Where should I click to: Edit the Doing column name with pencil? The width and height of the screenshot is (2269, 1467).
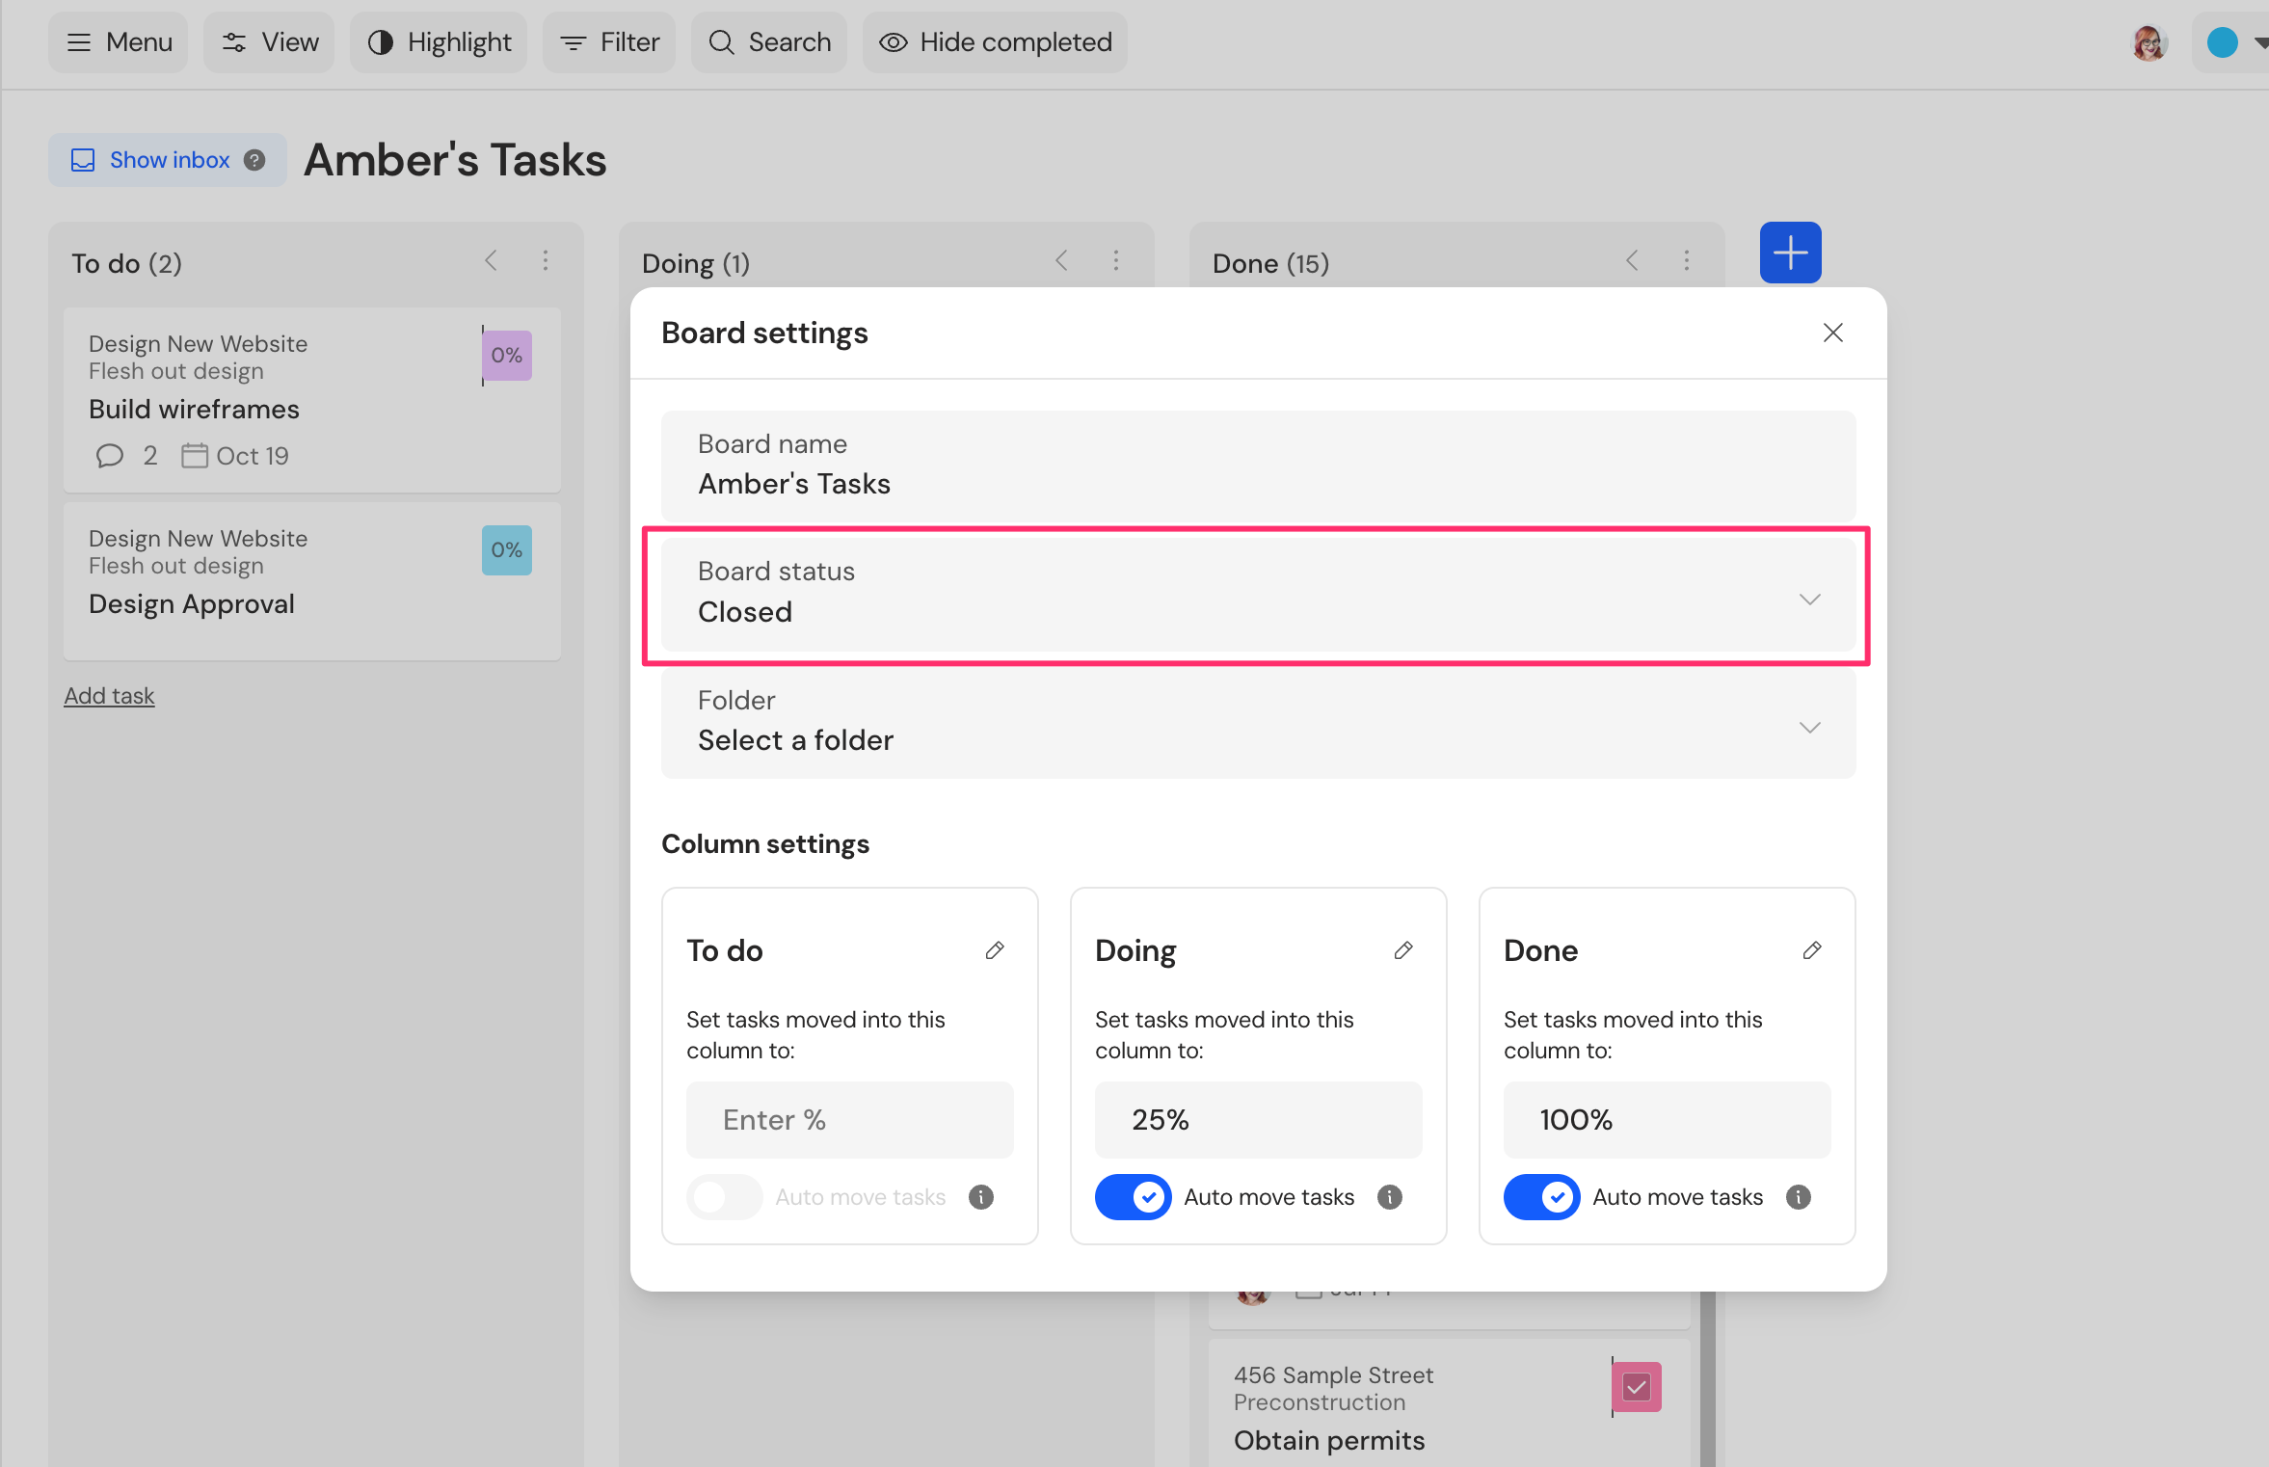click(x=1403, y=950)
